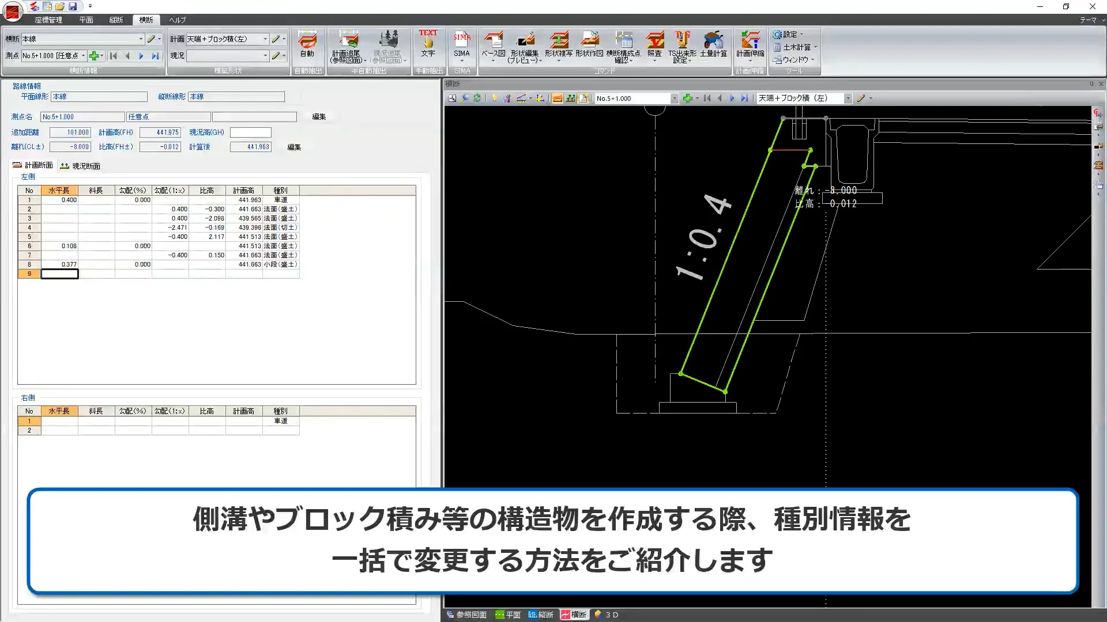Click next station arrow in 横断 view toolbar
Viewport: 1107px width, 622px height.
(x=732, y=98)
